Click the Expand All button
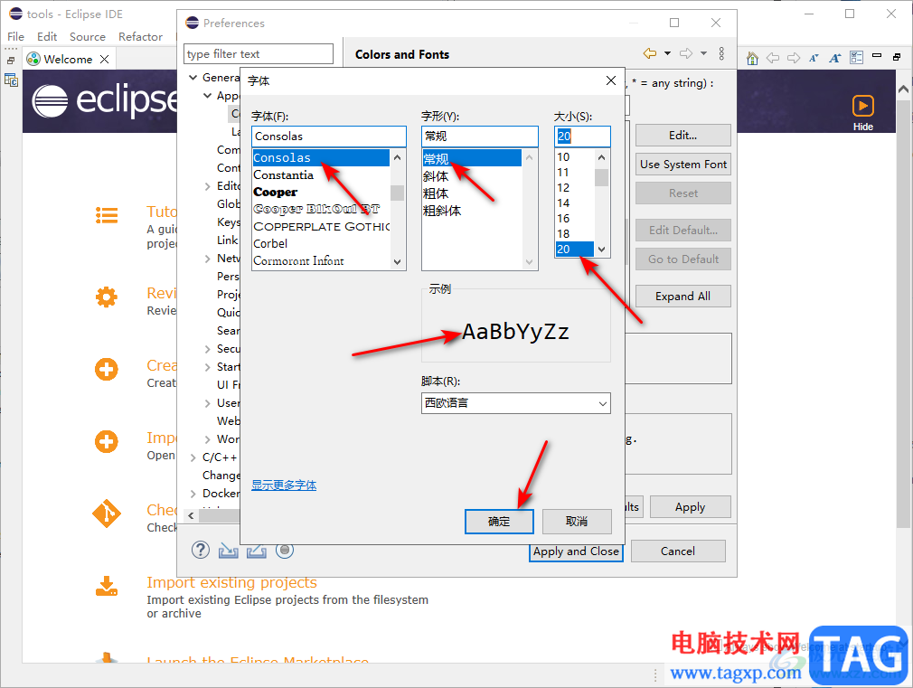 (683, 296)
